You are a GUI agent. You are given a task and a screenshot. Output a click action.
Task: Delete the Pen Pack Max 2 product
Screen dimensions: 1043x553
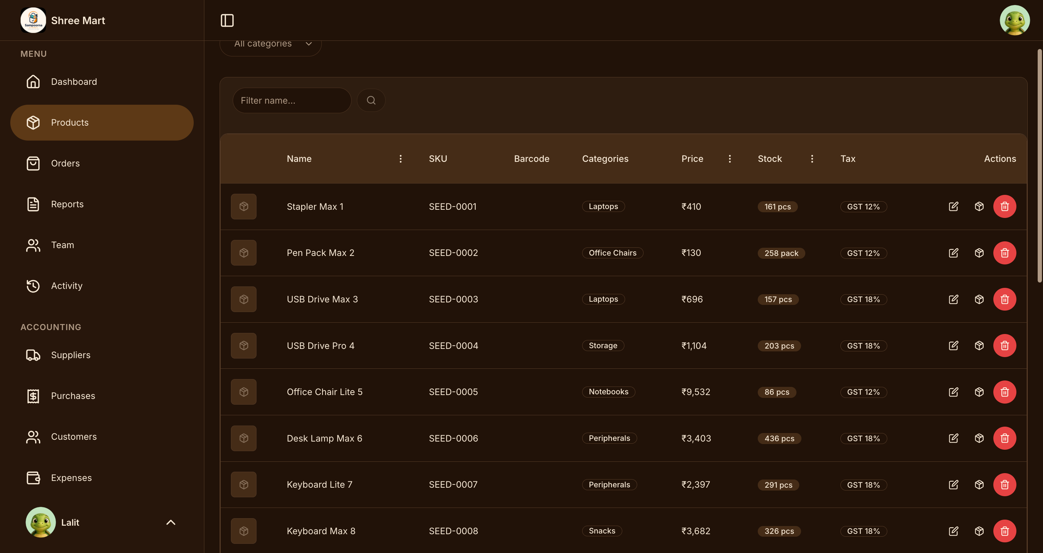(x=1005, y=253)
